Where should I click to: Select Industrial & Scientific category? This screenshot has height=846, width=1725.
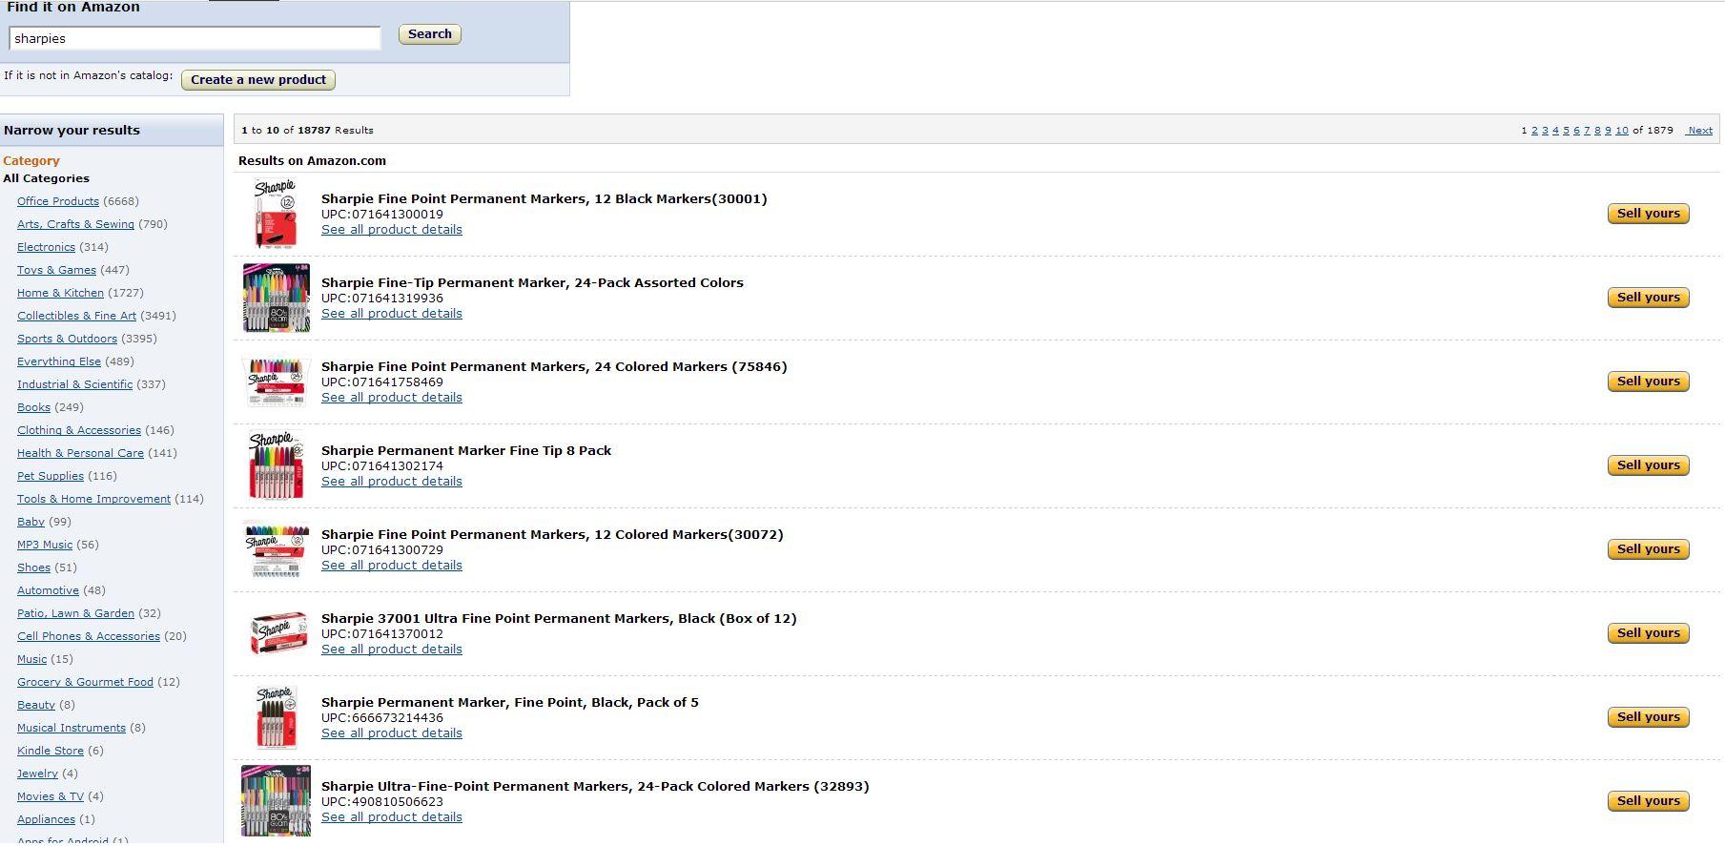(x=74, y=384)
